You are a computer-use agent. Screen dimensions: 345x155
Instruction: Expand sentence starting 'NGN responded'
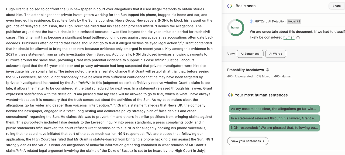pyautogui.click(x=274, y=128)
